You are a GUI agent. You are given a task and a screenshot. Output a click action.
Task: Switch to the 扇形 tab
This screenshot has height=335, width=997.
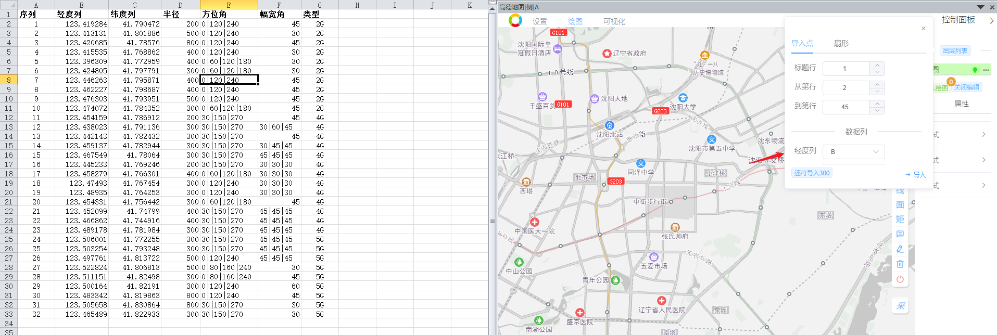pyautogui.click(x=841, y=43)
